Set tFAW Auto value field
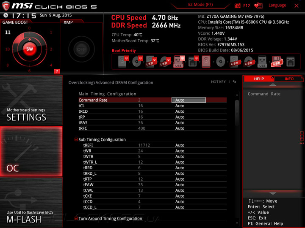The width and height of the screenshot is (305, 228). [180, 185]
